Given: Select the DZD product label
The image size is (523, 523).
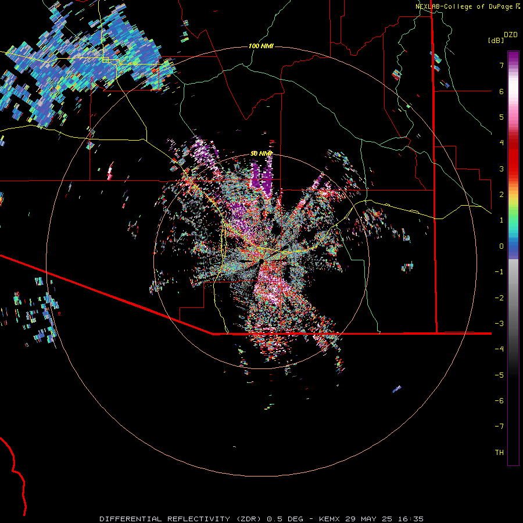Looking at the screenshot, I should 511,35.
